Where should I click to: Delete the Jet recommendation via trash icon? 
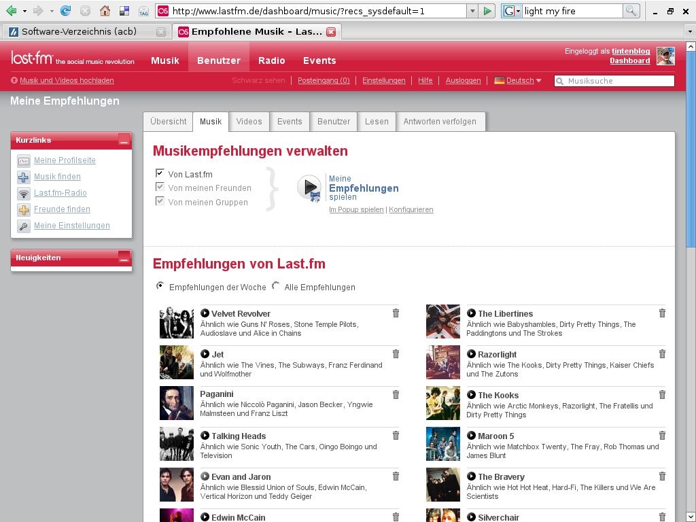[396, 353]
